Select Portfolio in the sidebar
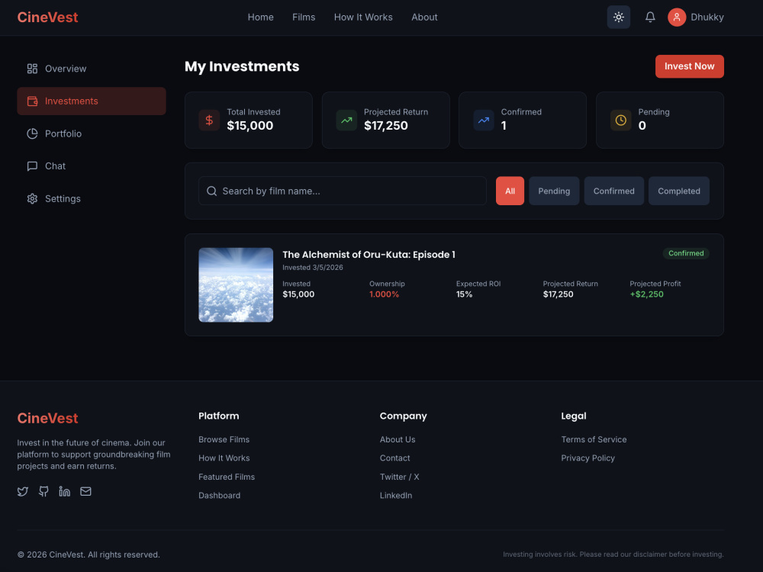 click(92, 133)
